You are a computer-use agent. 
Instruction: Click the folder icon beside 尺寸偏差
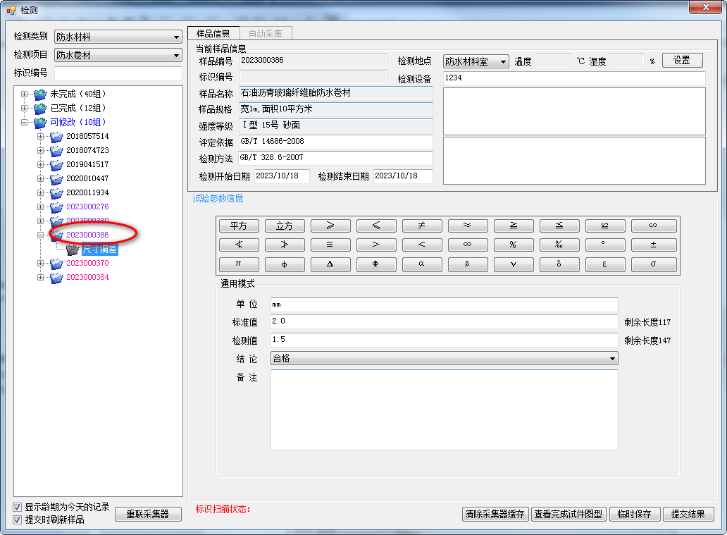(73, 249)
